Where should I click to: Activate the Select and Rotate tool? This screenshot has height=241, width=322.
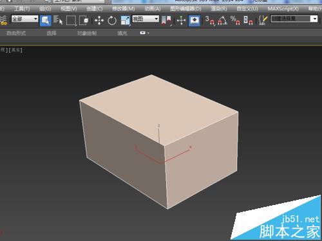tap(112, 21)
